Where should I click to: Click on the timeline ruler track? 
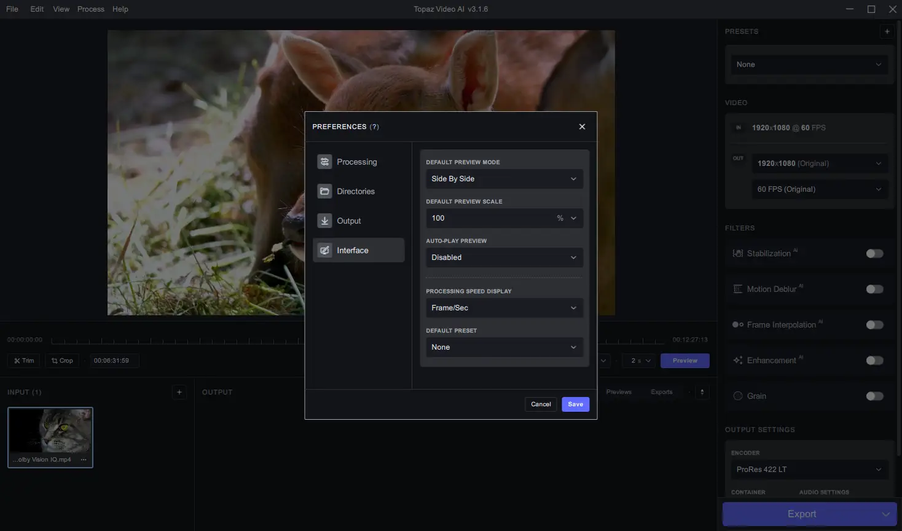[x=358, y=340]
